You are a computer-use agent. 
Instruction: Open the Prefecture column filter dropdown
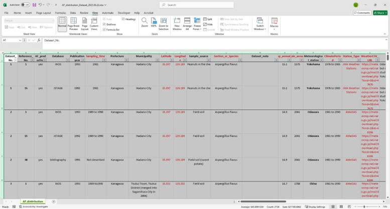point(126,60)
